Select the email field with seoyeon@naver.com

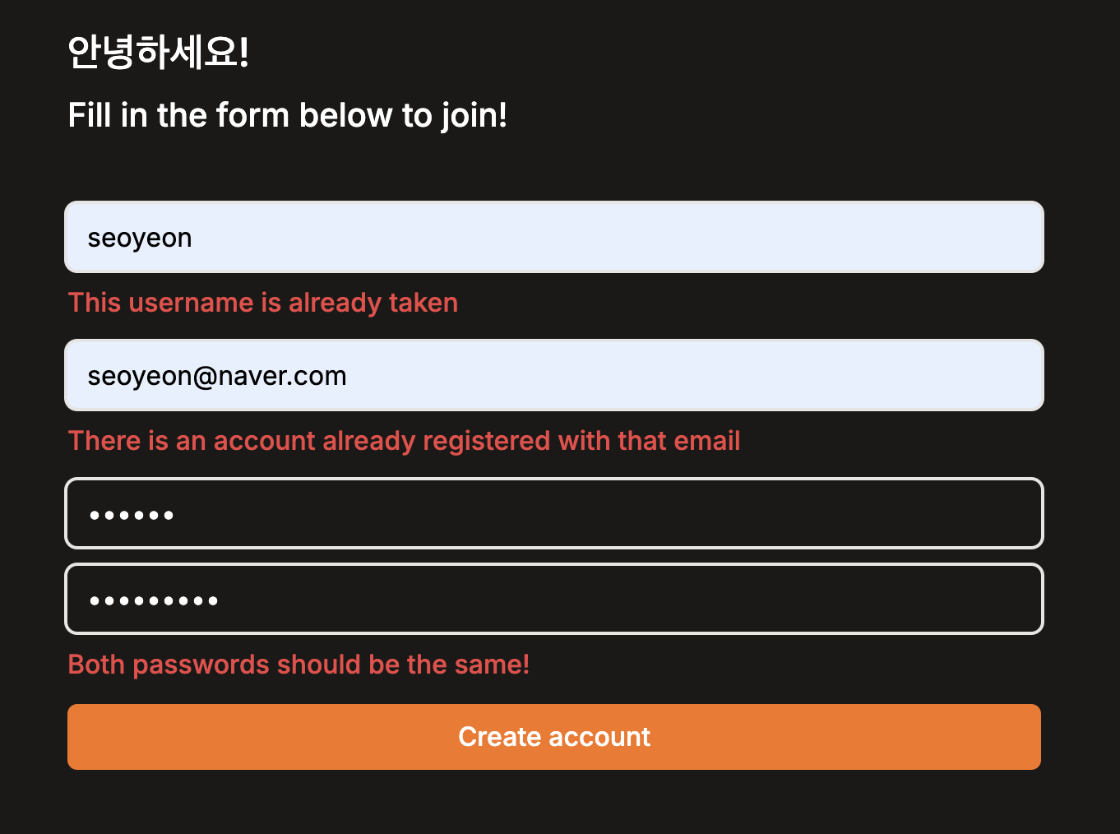554,375
